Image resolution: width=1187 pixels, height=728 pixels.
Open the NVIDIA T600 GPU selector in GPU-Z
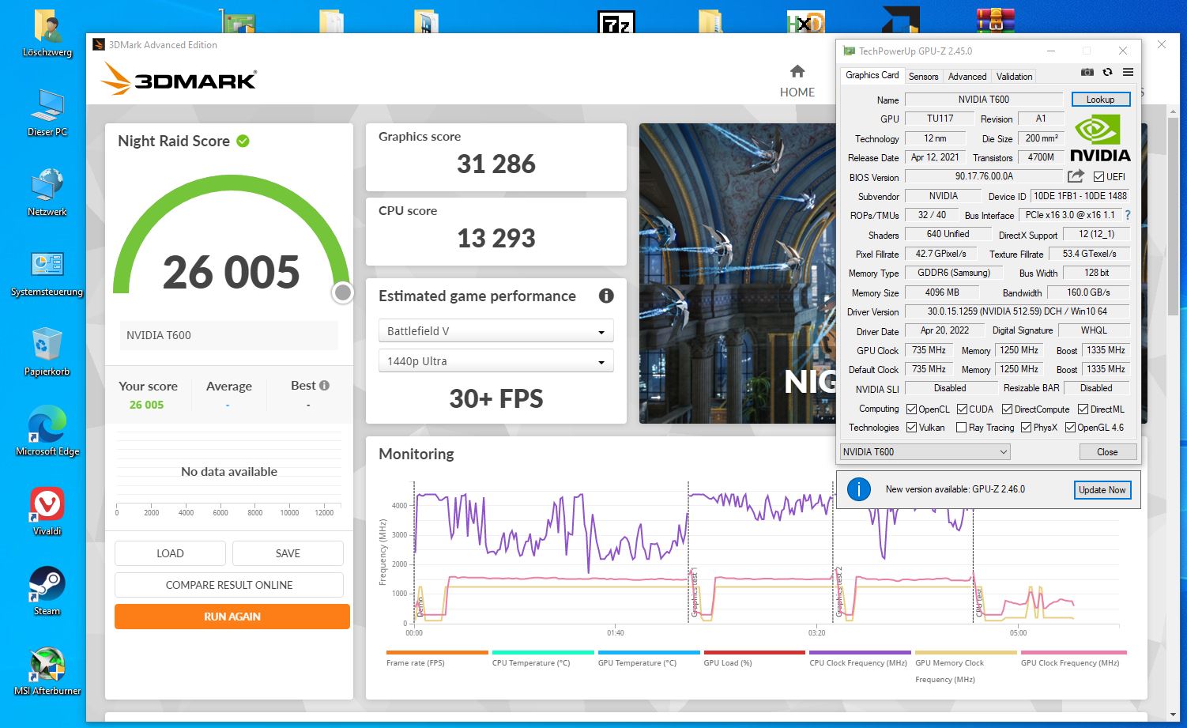[925, 452]
